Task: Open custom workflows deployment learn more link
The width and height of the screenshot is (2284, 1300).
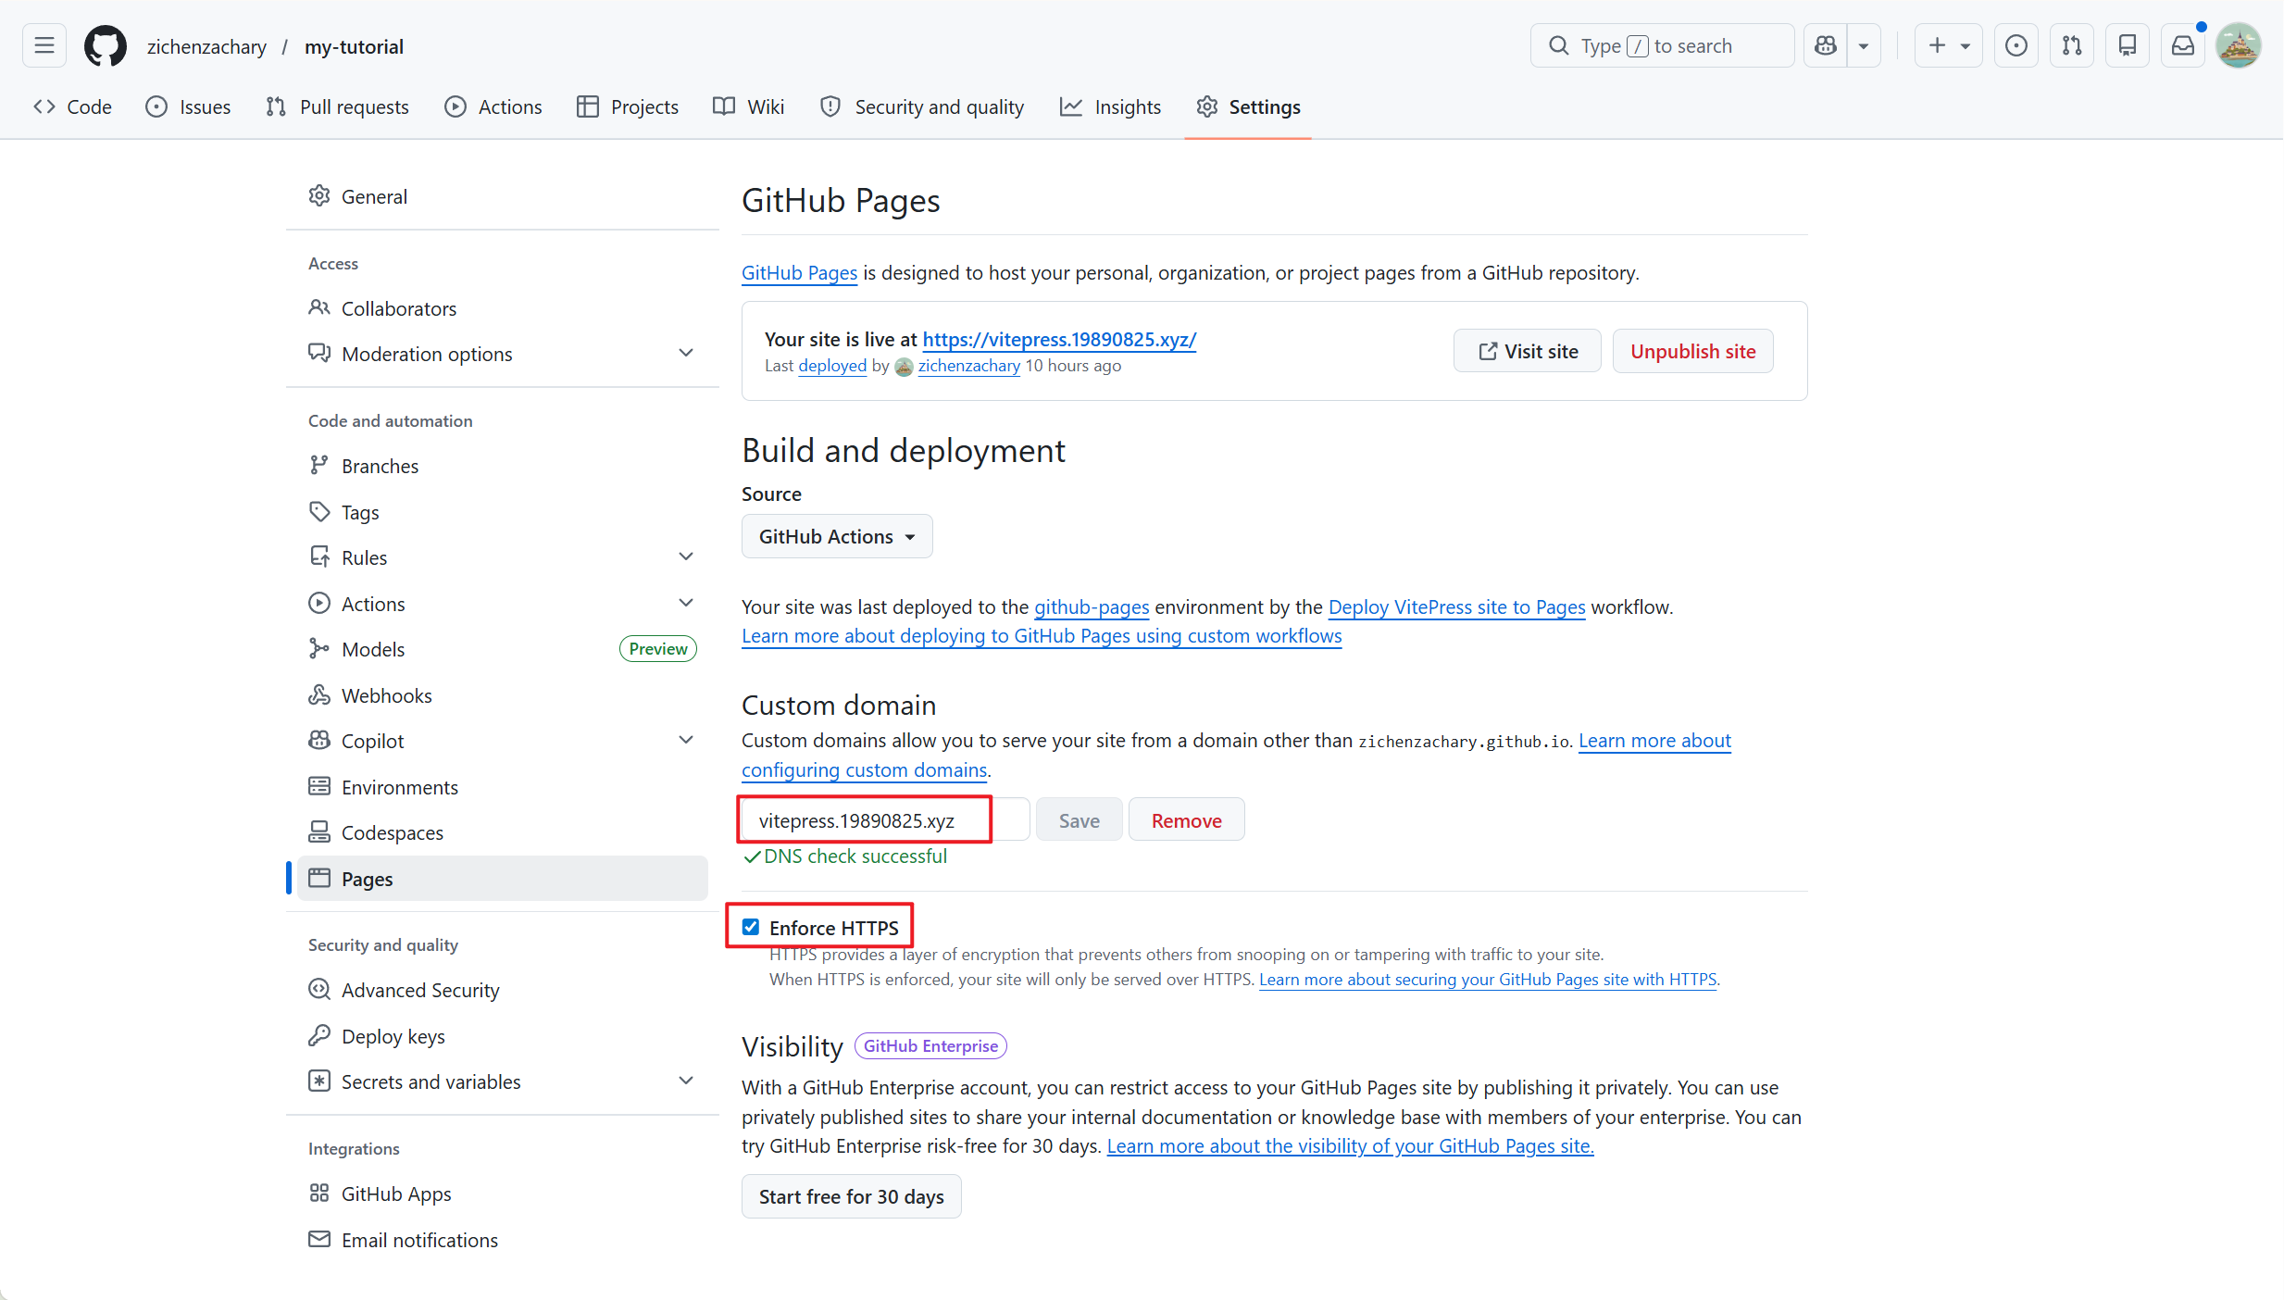Action: click(1042, 635)
